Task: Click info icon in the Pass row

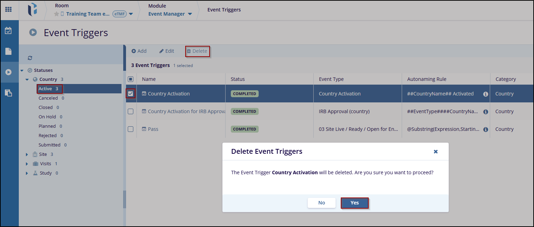Action: [486, 129]
